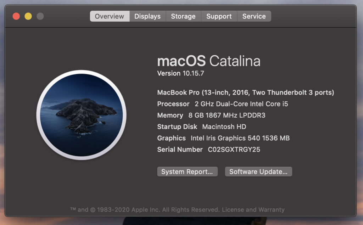Switch to the Displays tab
The height and width of the screenshot is (225, 363).
(147, 16)
